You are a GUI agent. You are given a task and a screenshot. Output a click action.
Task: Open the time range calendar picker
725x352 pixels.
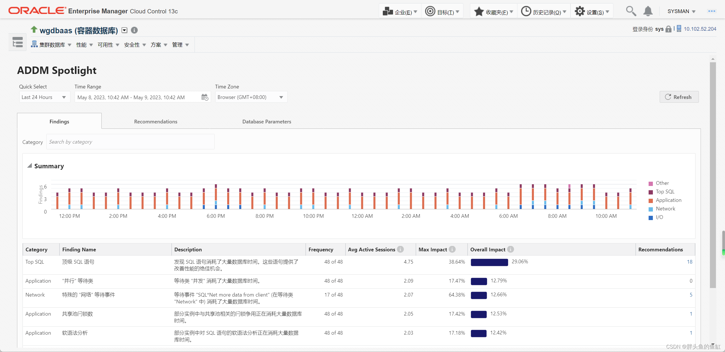coord(205,97)
